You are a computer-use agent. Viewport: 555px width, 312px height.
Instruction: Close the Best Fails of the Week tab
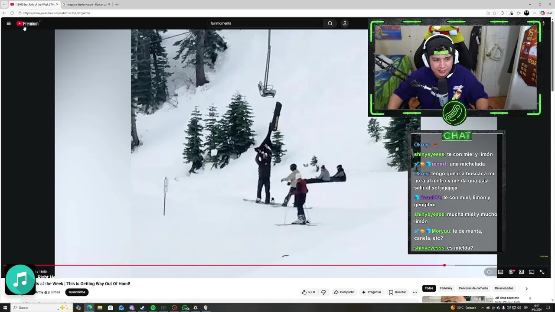point(57,4)
